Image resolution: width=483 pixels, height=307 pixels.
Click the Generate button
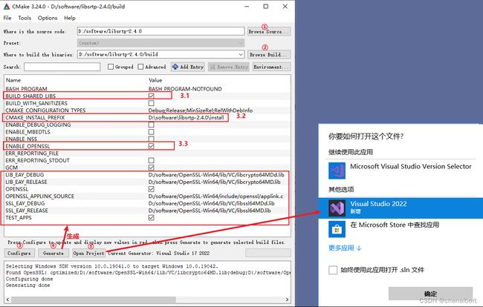(54, 253)
